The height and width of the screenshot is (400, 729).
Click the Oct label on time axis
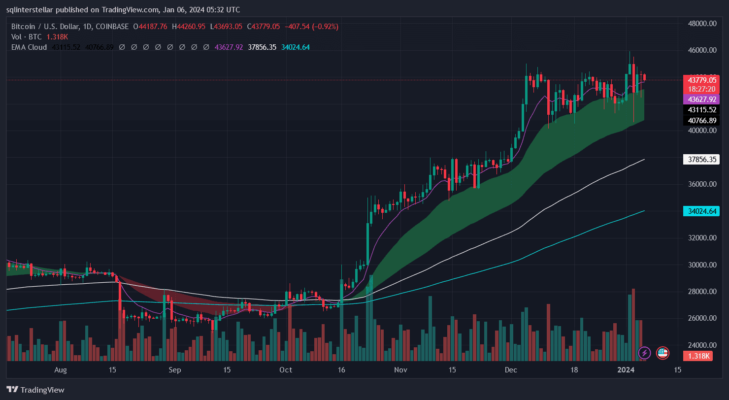pos(286,369)
